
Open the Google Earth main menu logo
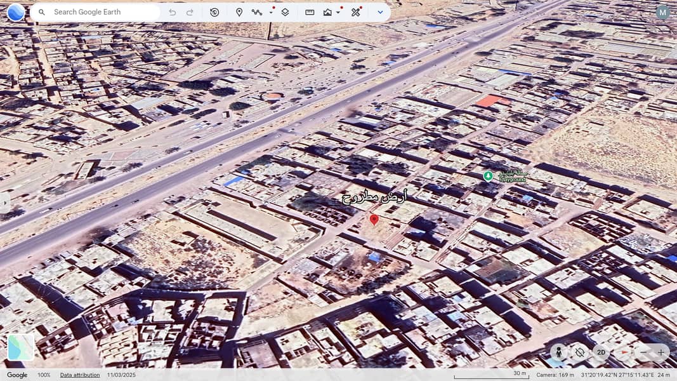click(16, 12)
